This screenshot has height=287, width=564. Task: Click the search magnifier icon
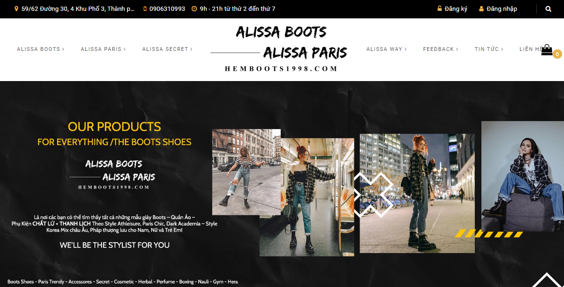click(548, 9)
